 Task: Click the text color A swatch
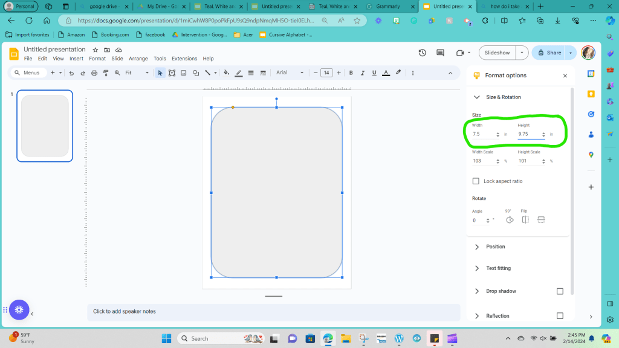[x=386, y=72]
